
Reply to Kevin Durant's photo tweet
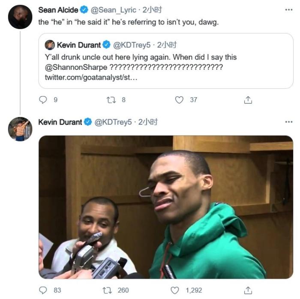(43, 290)
